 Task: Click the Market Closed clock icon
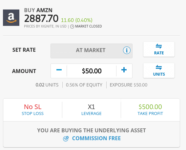coord(72,27)
